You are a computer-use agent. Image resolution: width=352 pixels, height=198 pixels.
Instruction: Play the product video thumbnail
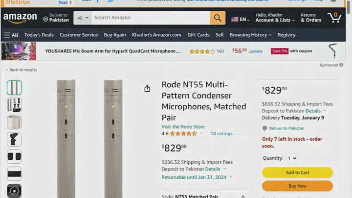coord(14,191)
